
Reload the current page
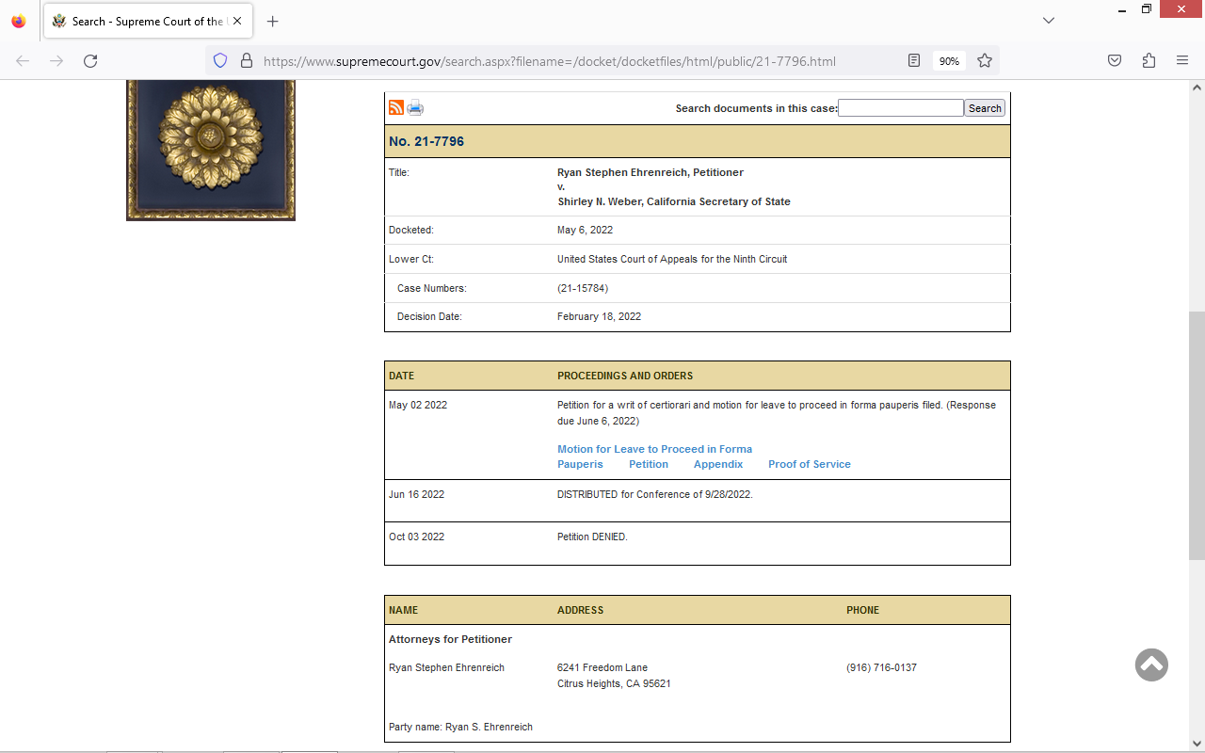click(90, 61)
